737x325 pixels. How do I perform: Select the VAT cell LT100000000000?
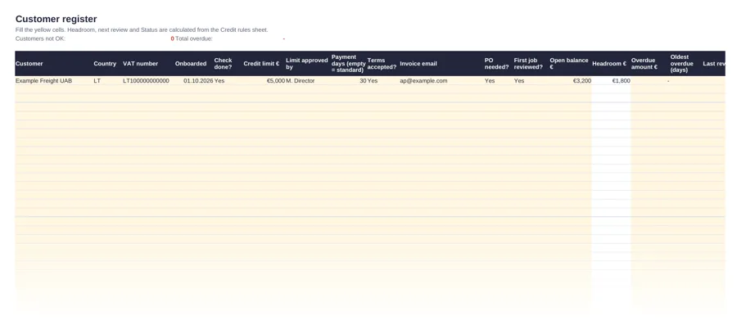(147, 81)
